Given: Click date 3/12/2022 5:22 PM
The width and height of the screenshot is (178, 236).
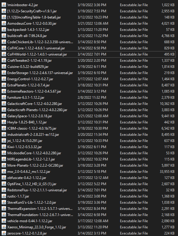Looking at the screenshot, I should click(x=92, y=184).
